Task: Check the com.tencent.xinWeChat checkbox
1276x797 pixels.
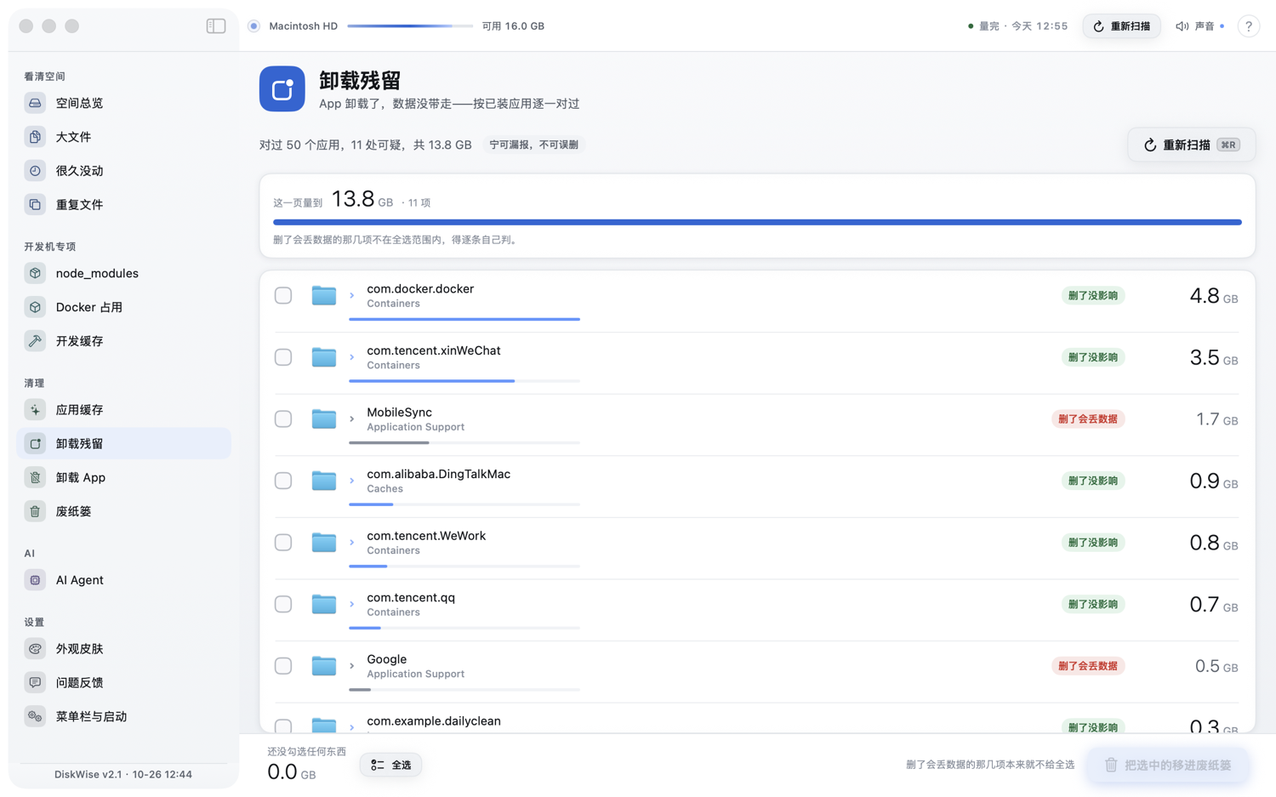Action: click(x=283, y=357)
